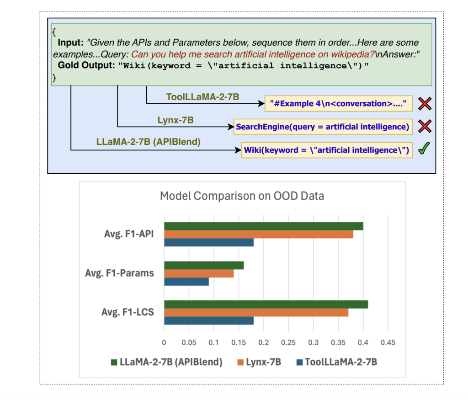Click the orange Lynx-7B legend swatch
The image size is (468, 400).
240,363
